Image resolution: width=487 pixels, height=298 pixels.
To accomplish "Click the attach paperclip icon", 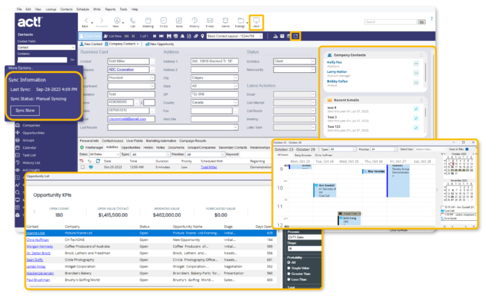I will click(x=196, y=36).
